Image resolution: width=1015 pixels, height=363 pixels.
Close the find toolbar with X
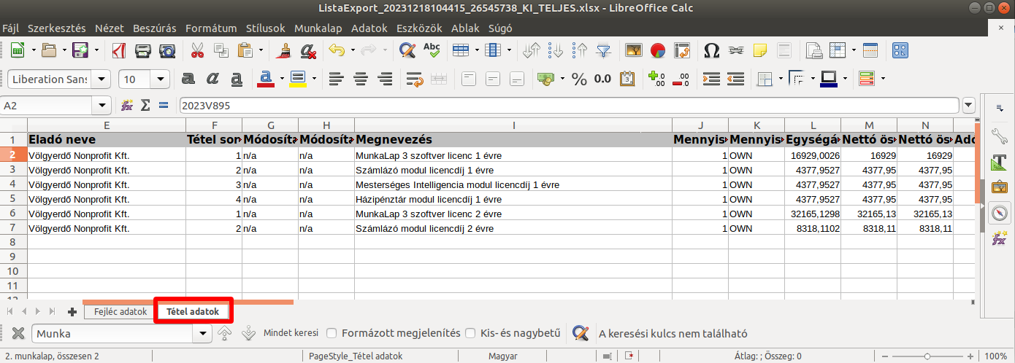point(18,333)
